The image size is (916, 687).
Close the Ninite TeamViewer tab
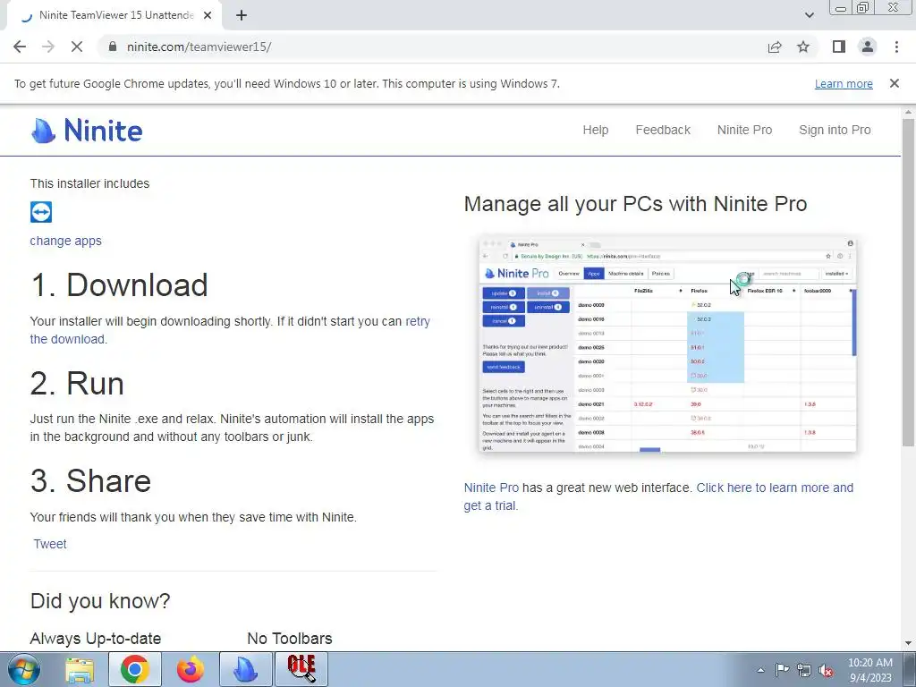[208, 15]
